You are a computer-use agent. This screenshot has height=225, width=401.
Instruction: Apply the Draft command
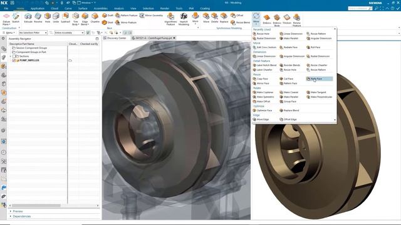[108, 16]
